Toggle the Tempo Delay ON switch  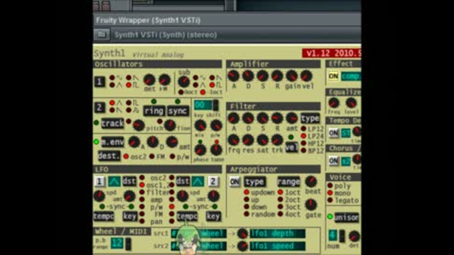coord(333,133)
